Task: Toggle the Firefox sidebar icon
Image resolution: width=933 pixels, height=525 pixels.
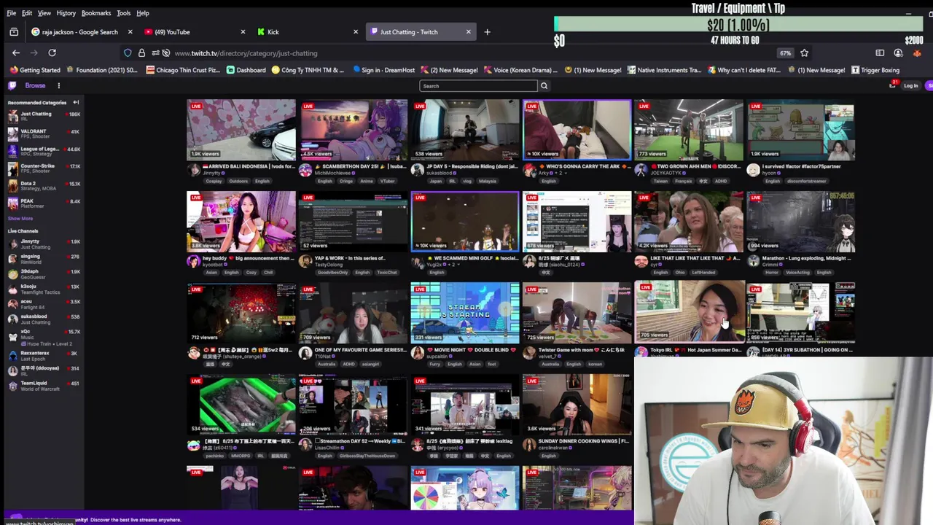Action: [880, 52]
